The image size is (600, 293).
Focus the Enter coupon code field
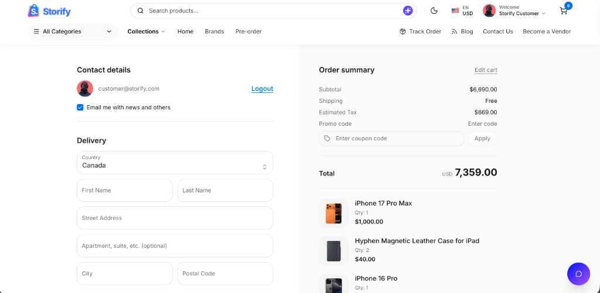(391, 138)
